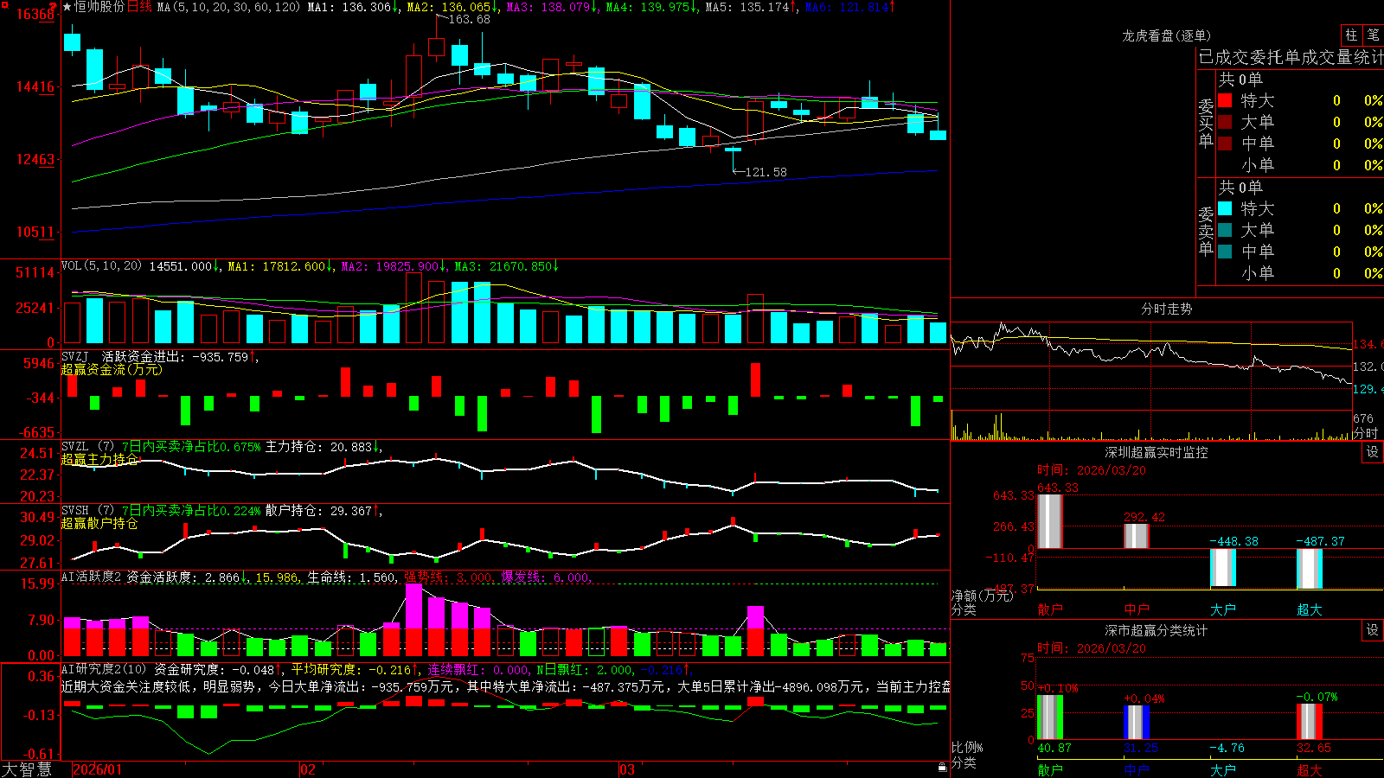Click dark red 大单 swatch in 委买单 legend
This screenshot has height=778, width=1384.
pyautogui.click(x=1225, y=122)
